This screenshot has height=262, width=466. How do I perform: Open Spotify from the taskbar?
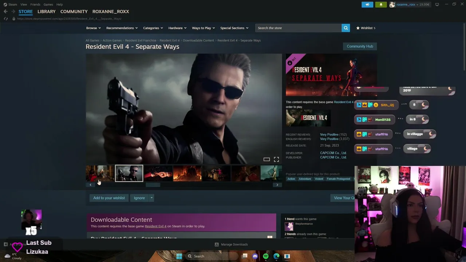pos(266,256)
